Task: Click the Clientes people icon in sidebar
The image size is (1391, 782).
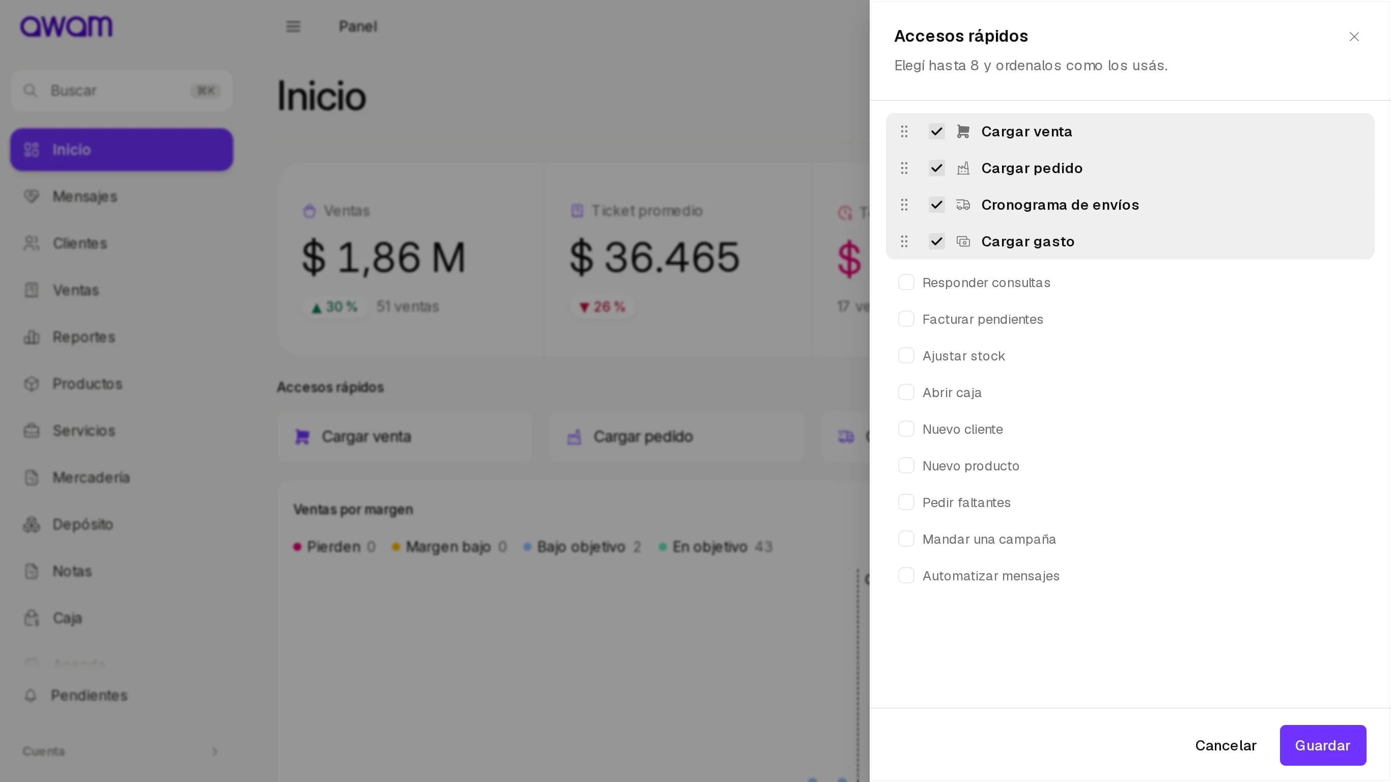Action: [32, 243]
